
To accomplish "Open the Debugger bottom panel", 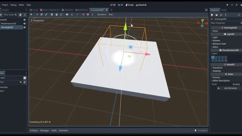I will tap(45, 130).
